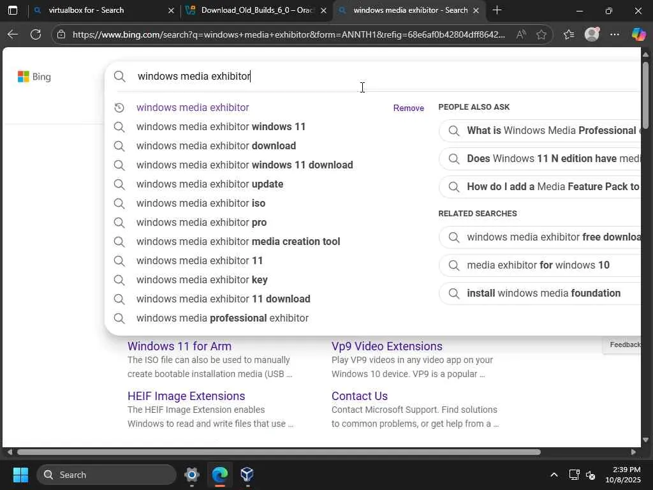
Task: Open the tab actions menu icon
Action: [13, 10]
